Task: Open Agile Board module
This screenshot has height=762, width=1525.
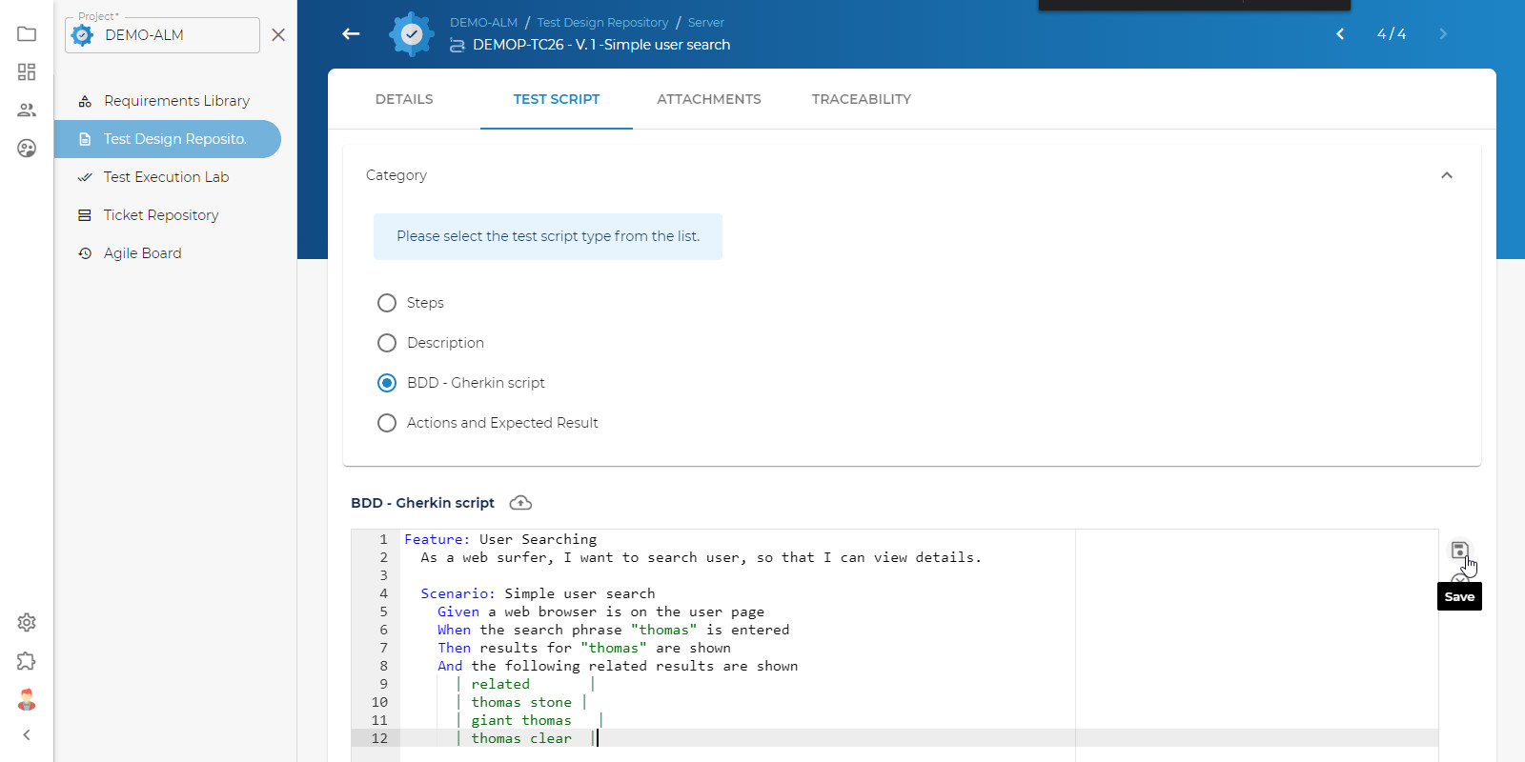Action: coord(168,253)
